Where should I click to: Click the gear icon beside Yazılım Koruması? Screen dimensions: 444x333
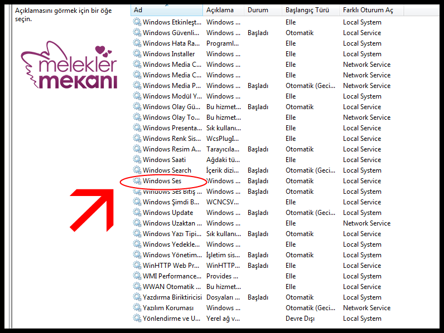tap(137, 308)
